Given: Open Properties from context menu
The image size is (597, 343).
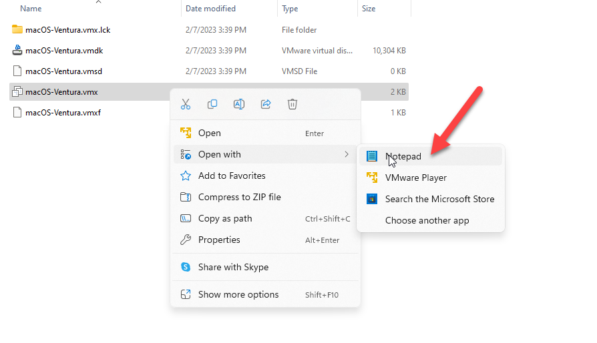Looking at the screenshot, I should tap(219, 240).
